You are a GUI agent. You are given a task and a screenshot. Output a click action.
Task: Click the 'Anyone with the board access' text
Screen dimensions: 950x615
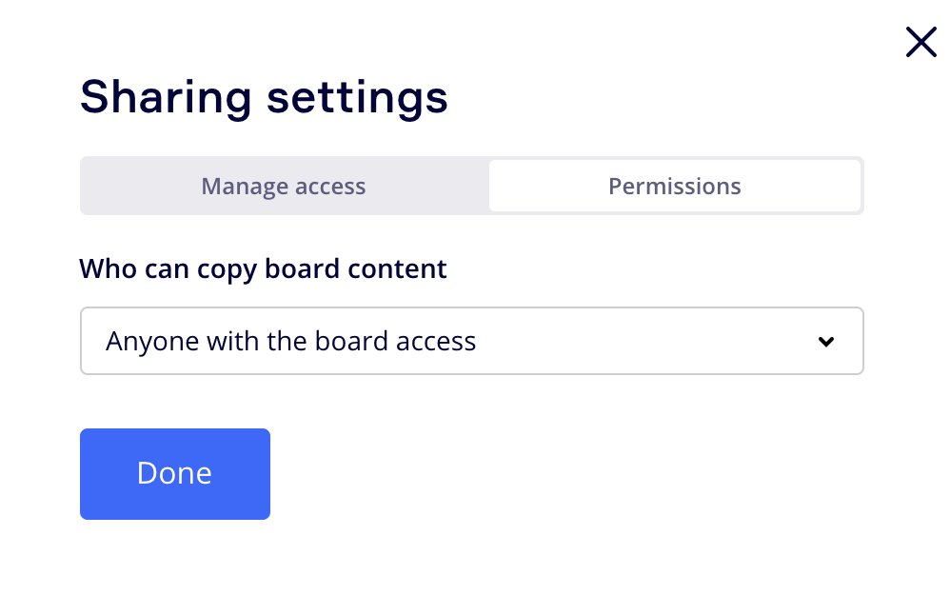tap(291, 341)
